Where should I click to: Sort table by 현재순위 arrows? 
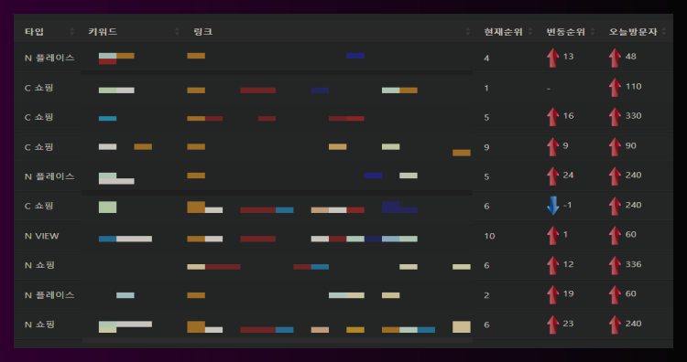click(x=530, y=31)
